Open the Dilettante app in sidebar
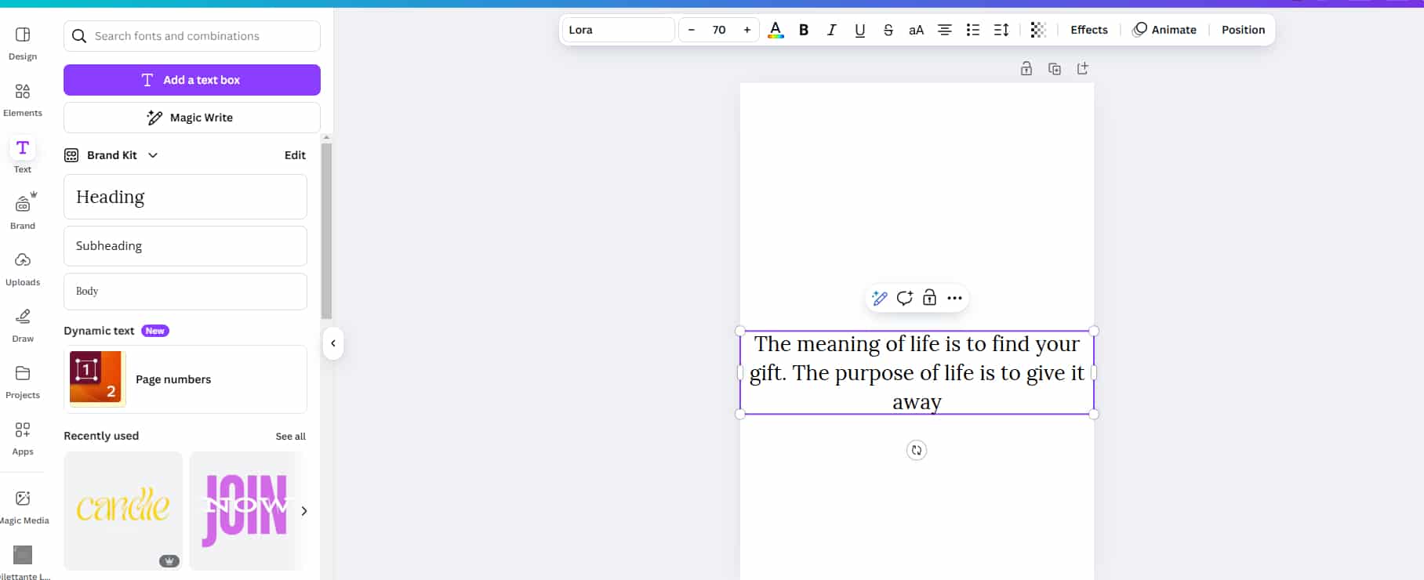Viewport: 1424px width, 580px height. point(23,561)
